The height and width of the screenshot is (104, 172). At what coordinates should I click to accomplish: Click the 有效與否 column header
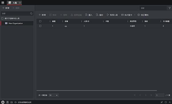tap(133, 21)
